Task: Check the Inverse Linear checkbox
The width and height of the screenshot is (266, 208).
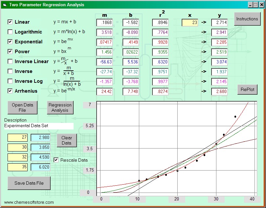Action: point(10,61)
